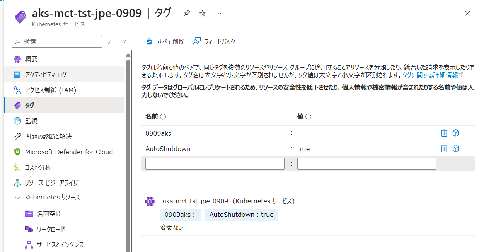The height and width of the screenshot is (252, 484).
Task: Click コスト分析 dollar icon
Action: (x=17, y=167)
